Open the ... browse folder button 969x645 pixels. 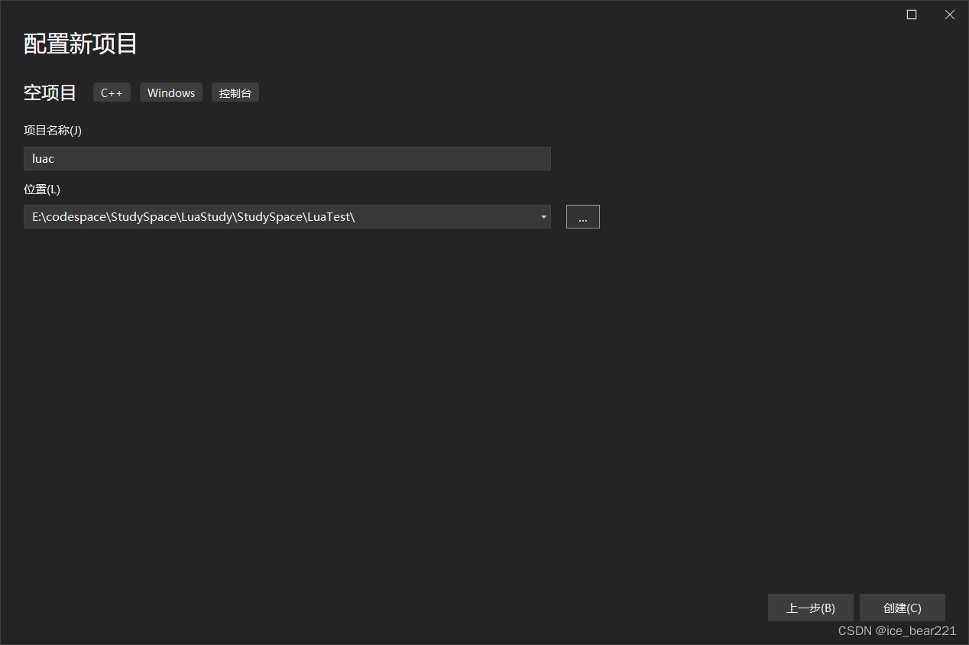click(582, 216)
